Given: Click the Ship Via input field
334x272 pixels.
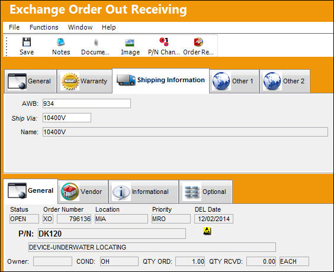Looking at the screenshot, I should click(67, 118).
